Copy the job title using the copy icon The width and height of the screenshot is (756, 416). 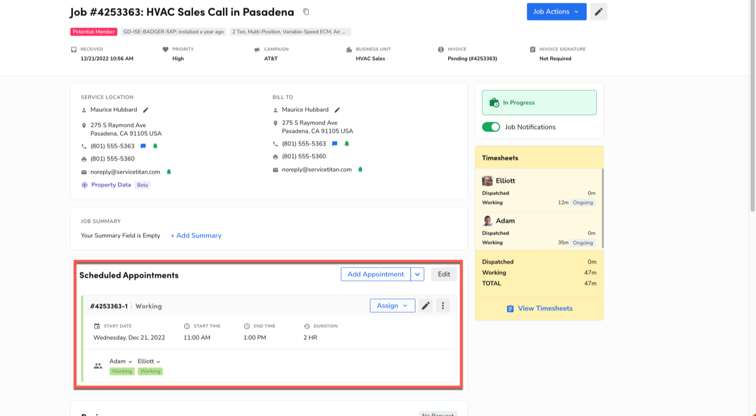tap(306, 12)
